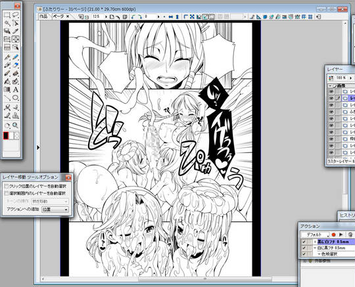Select the rectangular marquee tool

7,15
